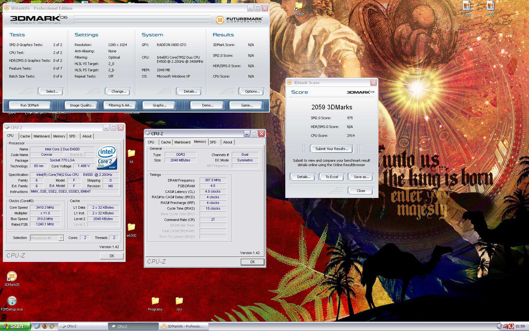
Task: Click OK in left CPU-Z window
Action: [112, 256]
